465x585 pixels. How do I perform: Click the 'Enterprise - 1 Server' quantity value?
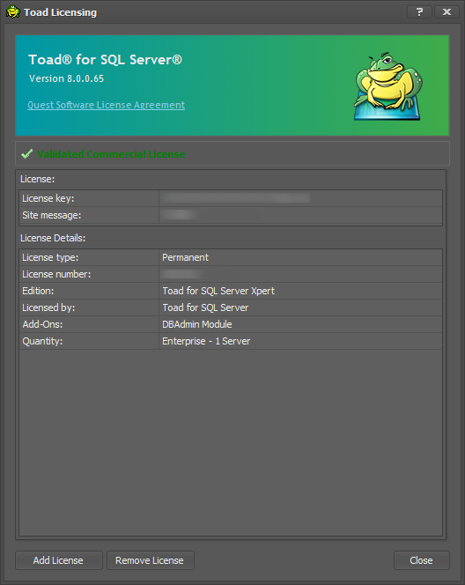tap(206, 341)
